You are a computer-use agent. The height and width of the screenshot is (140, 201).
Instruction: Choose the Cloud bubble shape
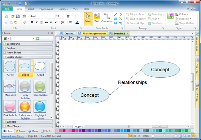coord(41,67)
